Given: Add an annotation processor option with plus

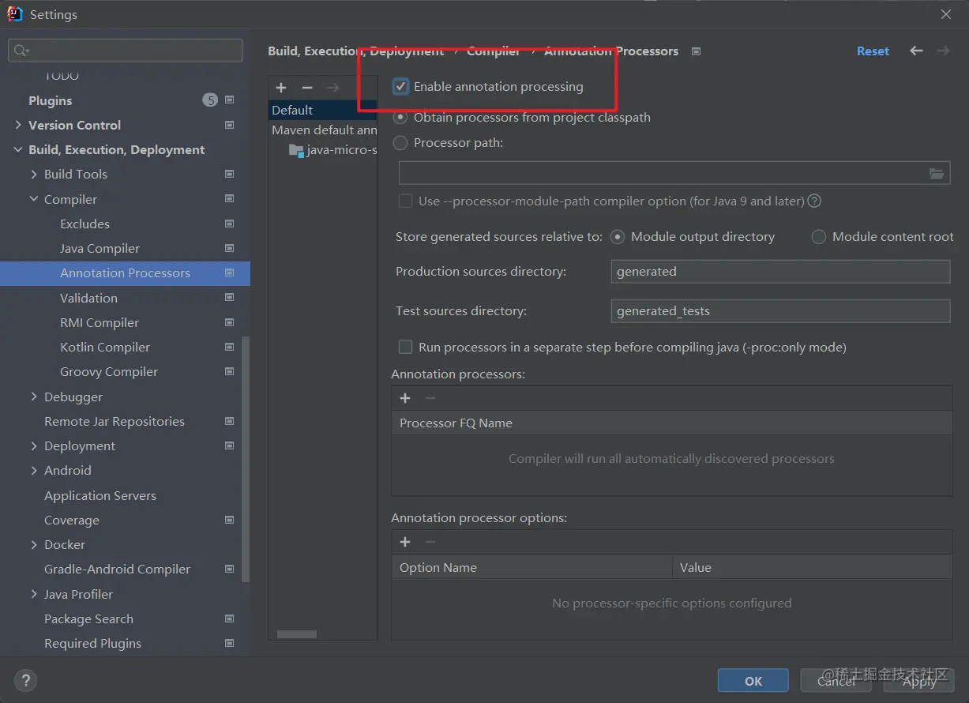Looking at the screenshot, I should (405, 542).
